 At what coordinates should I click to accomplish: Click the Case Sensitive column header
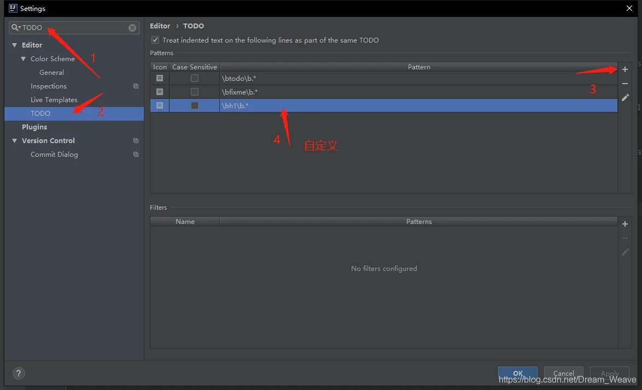coord(195,67)
